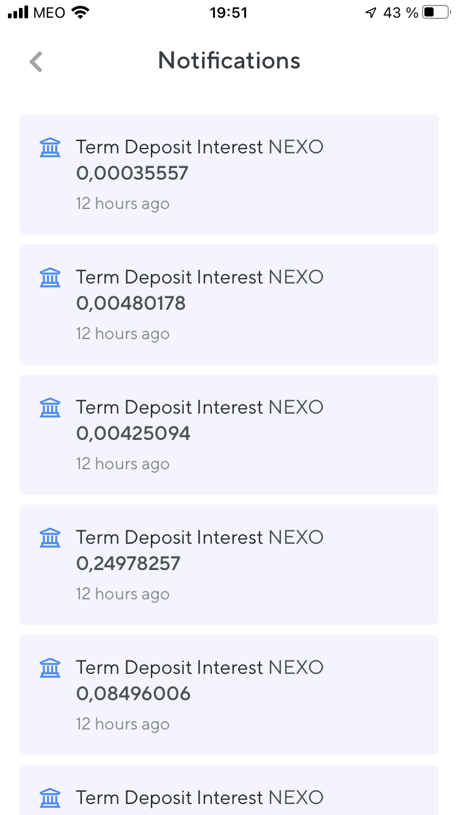Tap bank icon beside 0,00035557 interest
Screen dimensions: 458x815
point(50,148)
